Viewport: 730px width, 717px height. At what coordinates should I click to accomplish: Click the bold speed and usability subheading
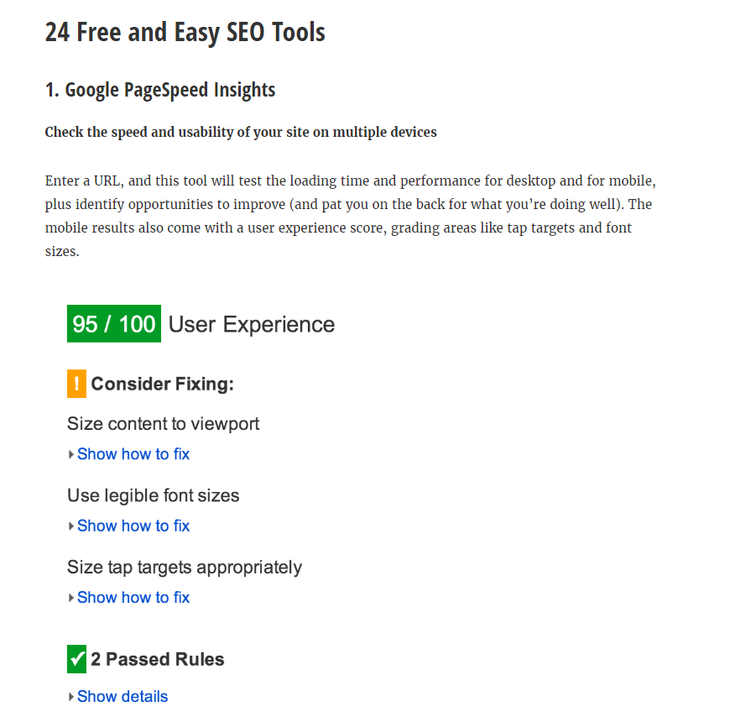pos(241,133)
